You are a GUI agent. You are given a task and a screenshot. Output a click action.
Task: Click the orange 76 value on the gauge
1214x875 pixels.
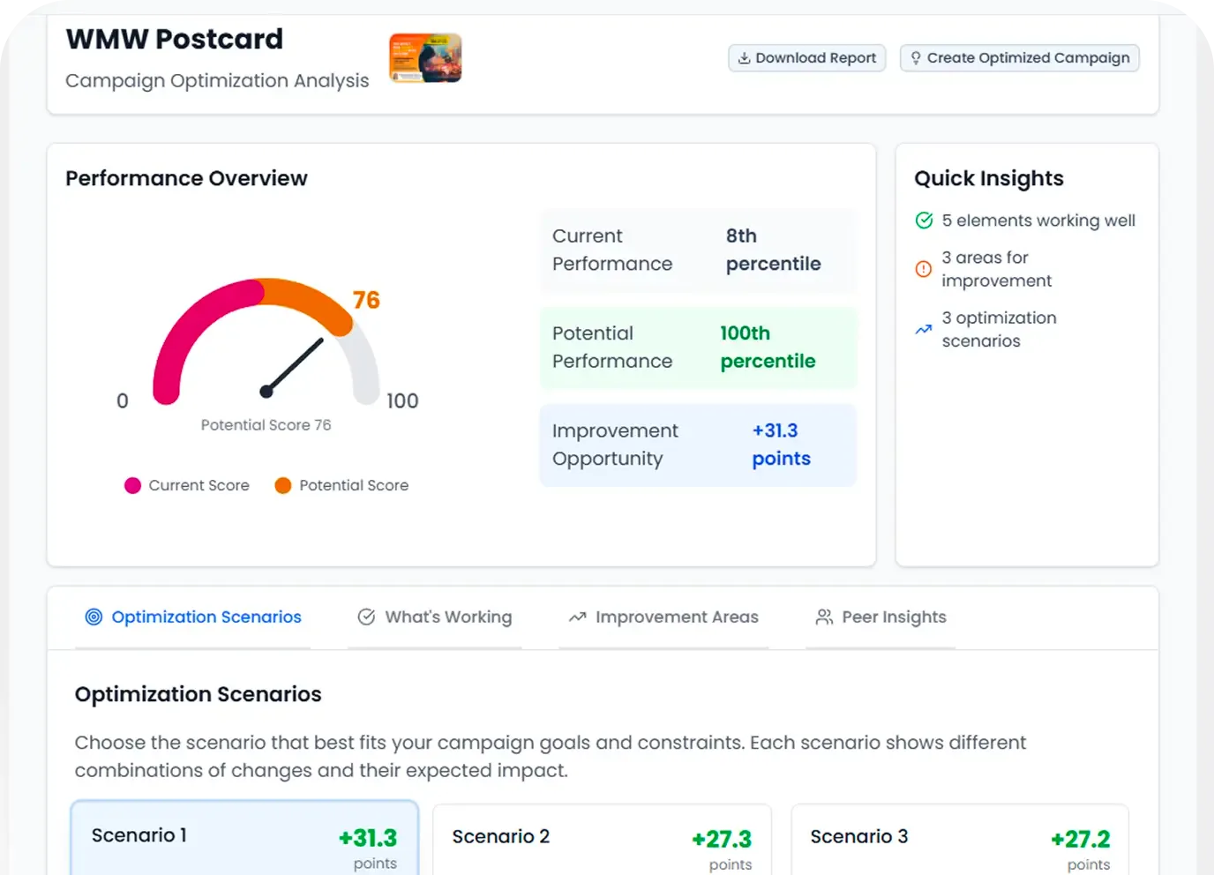point(366,301)
